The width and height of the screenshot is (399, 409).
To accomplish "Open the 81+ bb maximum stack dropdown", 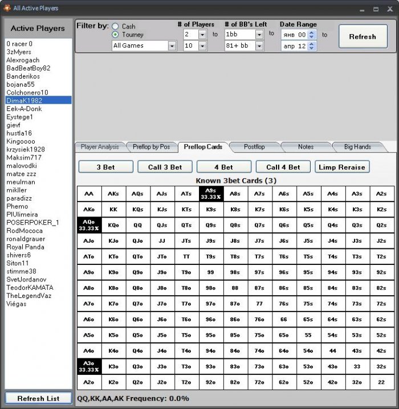I will point(259,46).
